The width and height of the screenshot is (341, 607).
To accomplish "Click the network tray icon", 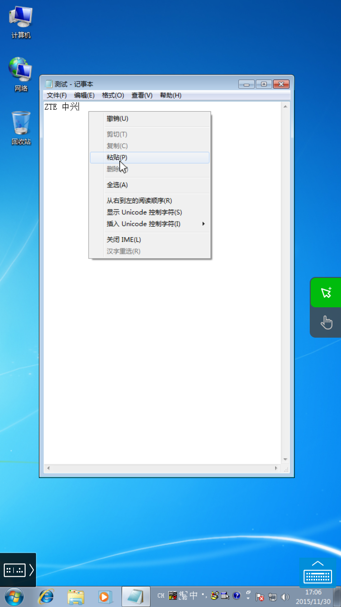I will pyautogui.click(x=273, y=597).
